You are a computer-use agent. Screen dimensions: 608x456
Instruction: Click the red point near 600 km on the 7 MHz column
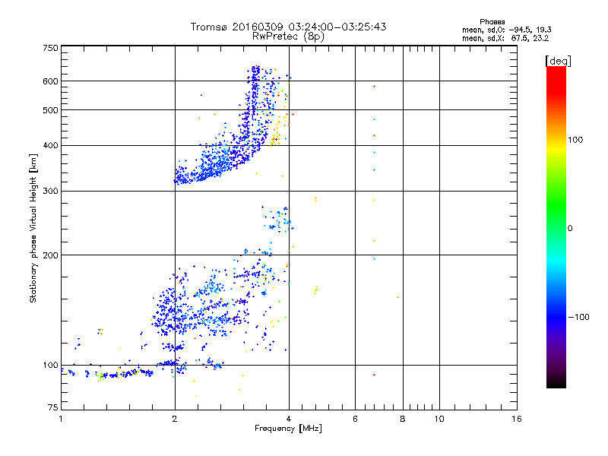[374, 86]
